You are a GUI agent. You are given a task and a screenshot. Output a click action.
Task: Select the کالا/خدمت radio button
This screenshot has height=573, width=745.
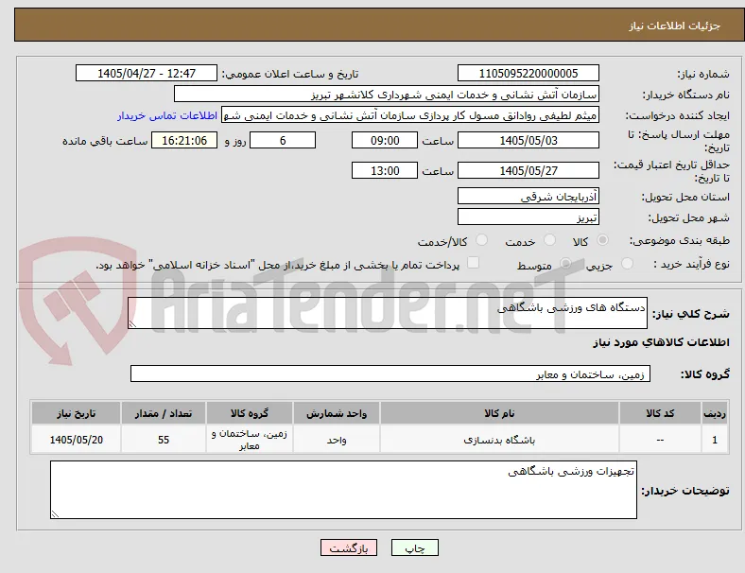click(x=482, y=240)
